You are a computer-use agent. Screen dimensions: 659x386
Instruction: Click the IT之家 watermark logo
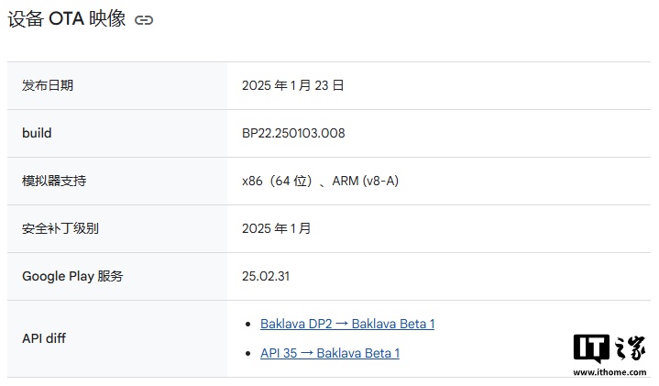click(610, 349)
